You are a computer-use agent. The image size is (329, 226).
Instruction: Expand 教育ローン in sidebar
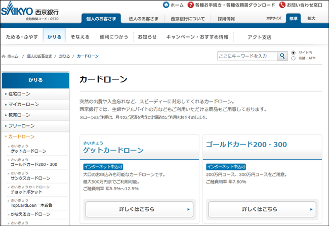(35, 115)
